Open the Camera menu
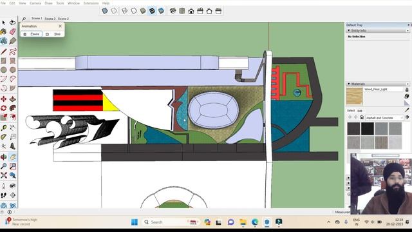This screenshot has width=412, height=232. click(35, 3)
